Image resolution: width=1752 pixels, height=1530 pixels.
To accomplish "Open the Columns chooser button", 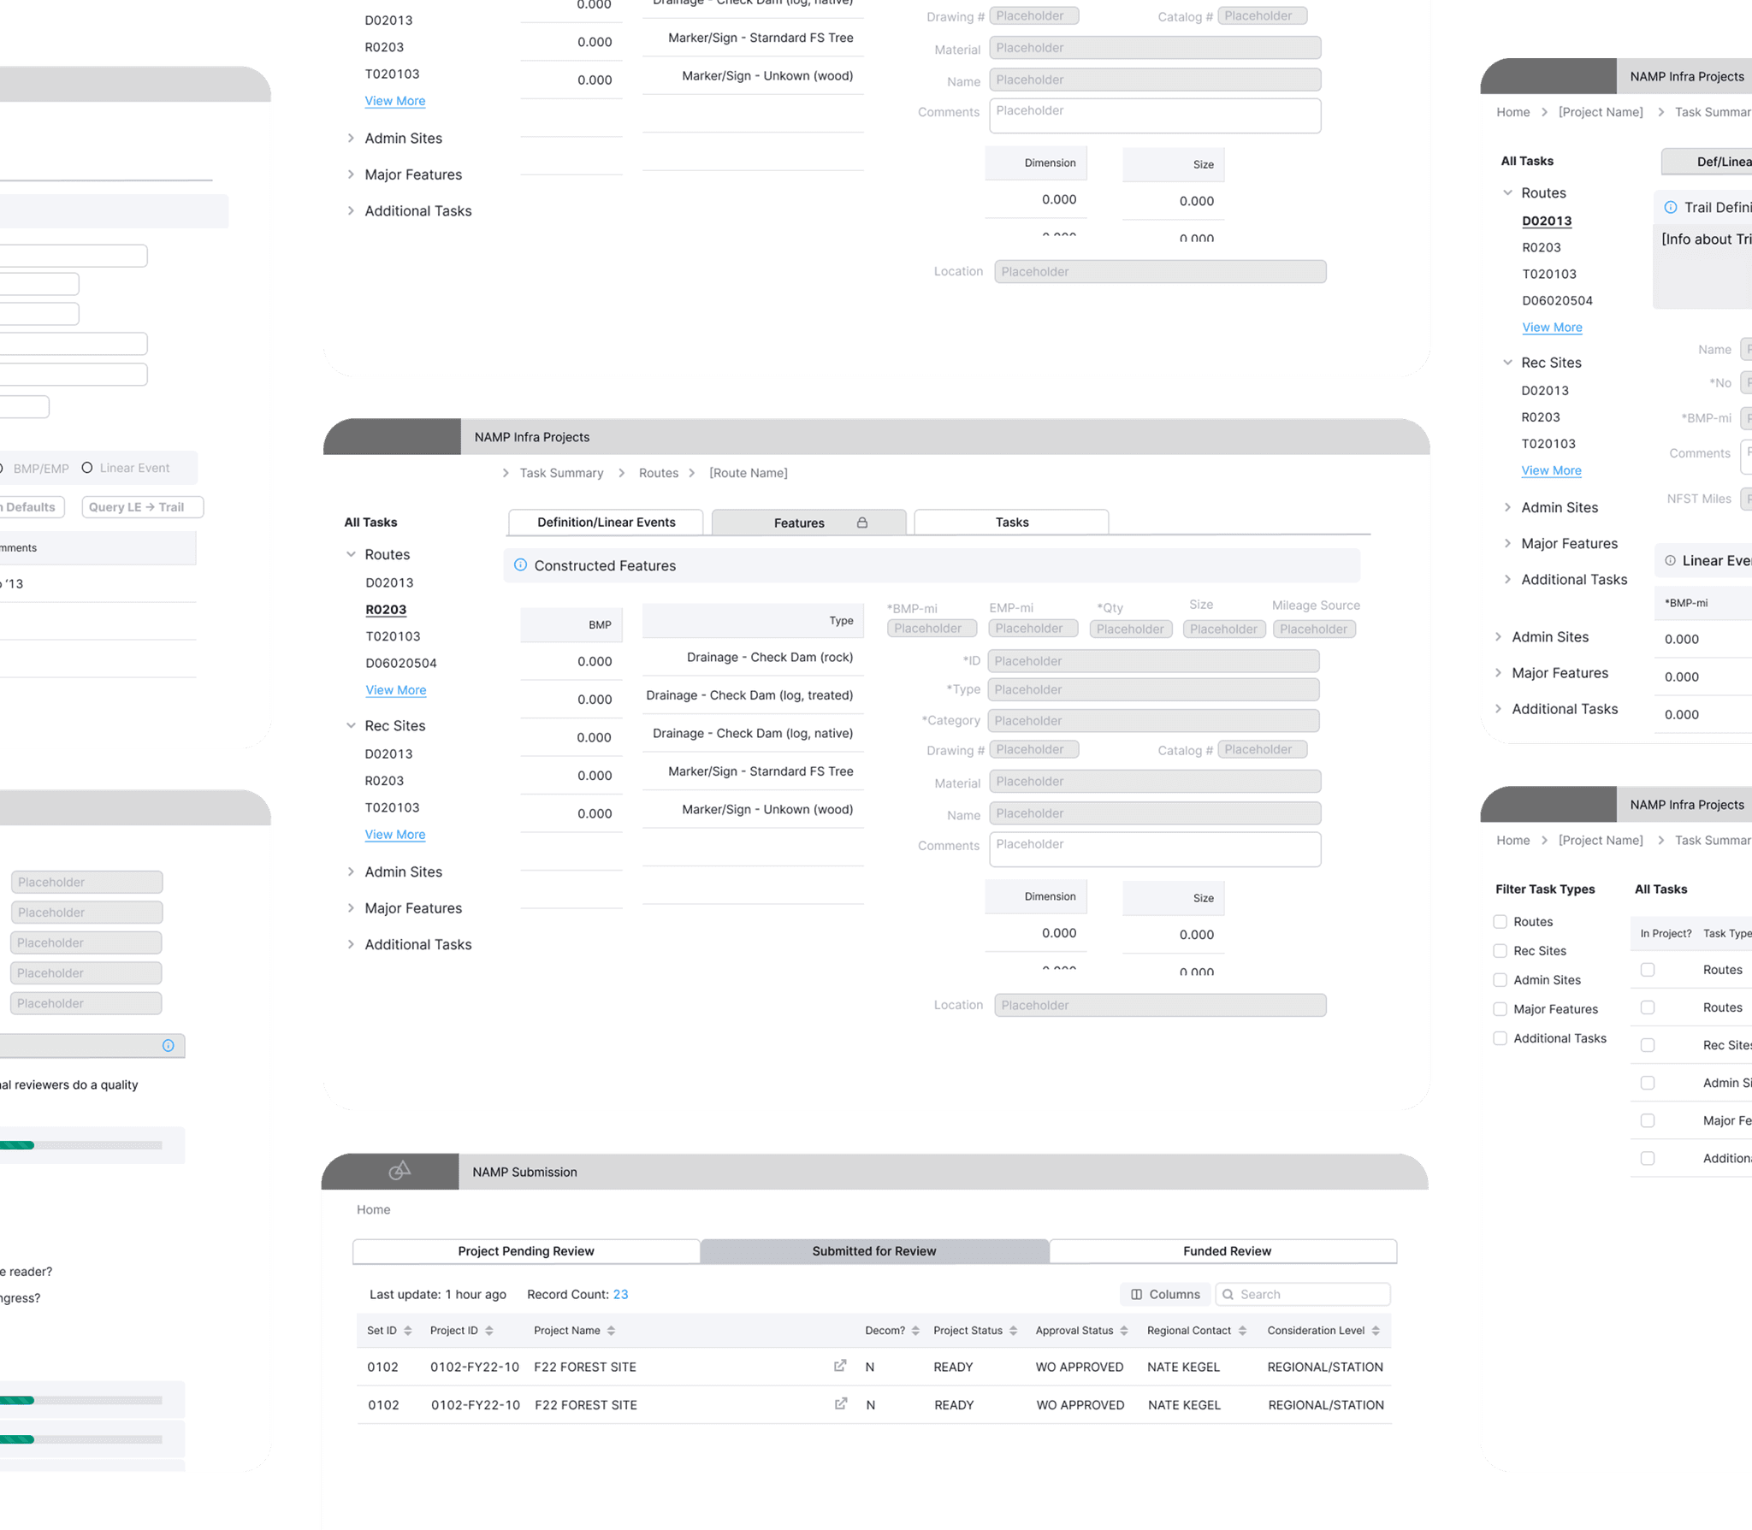I will 1165,1294.
